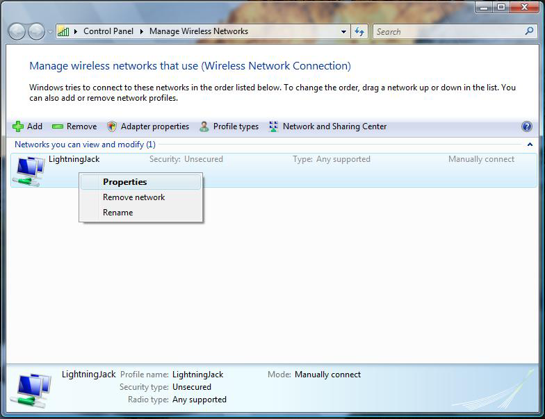Click Manually connect in the LightningJack row
Image resolution: width=545 pixels, height=419 pixels.
[x=481, y=159]
